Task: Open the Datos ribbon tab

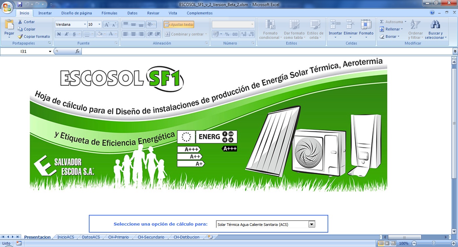Action: click(132, 13)
